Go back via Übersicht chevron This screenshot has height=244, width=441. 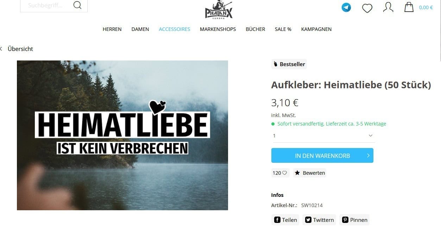click(x=17, y=49)
